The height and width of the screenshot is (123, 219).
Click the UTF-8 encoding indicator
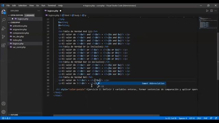192,118
